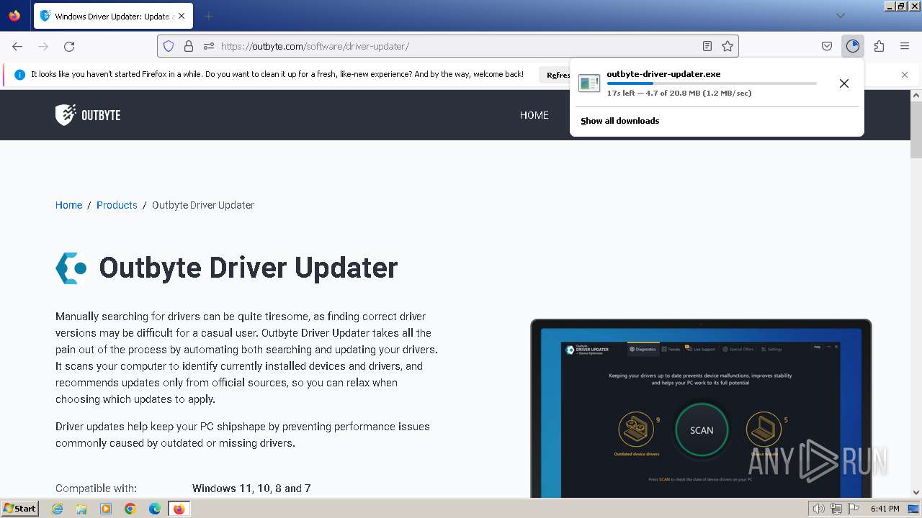Open the volume control in tray
Viewport: 922px width, 518px height.
point(819,509)
